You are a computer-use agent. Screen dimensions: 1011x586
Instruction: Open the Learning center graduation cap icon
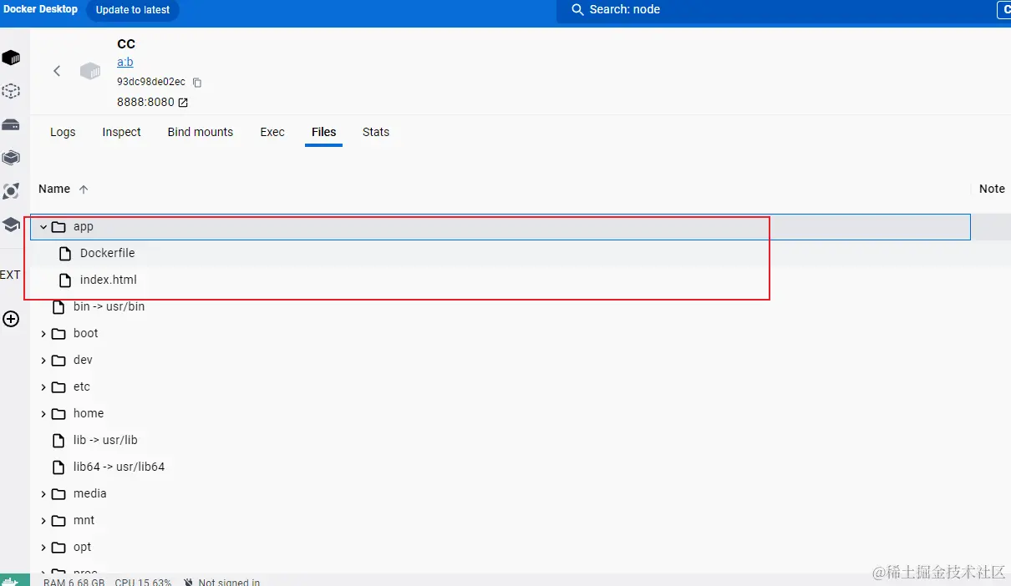point(11,225)
